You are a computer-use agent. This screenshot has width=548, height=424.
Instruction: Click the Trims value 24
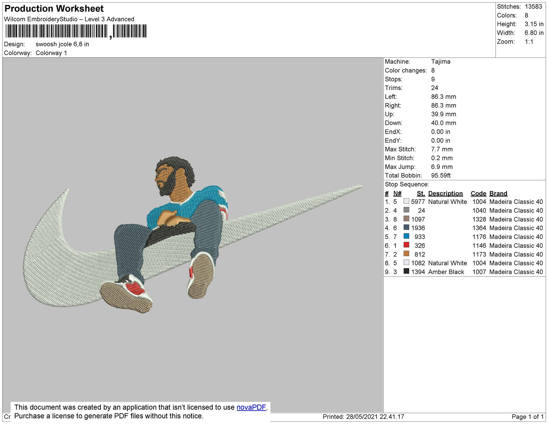435,88
